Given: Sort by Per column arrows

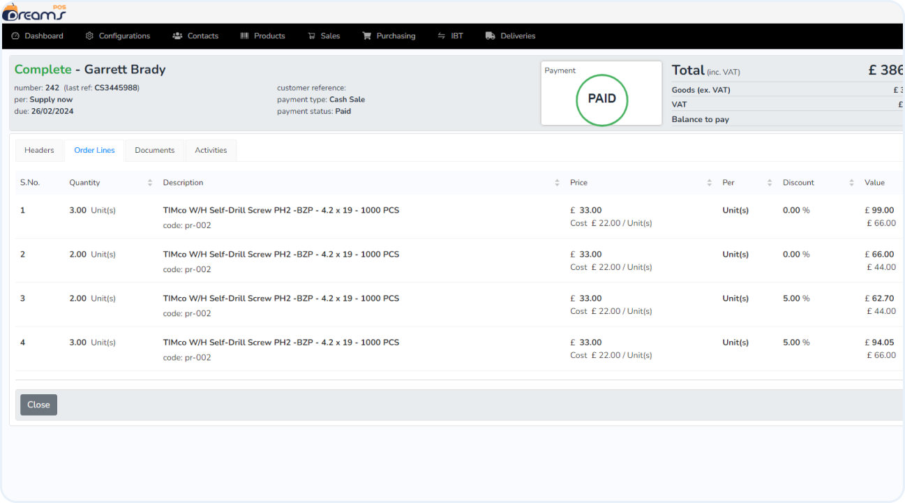Looking at the screenshot, I should click(770, 183).
